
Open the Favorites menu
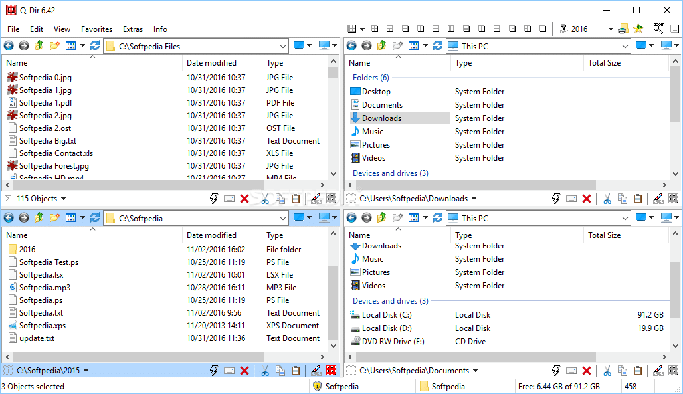96,29
